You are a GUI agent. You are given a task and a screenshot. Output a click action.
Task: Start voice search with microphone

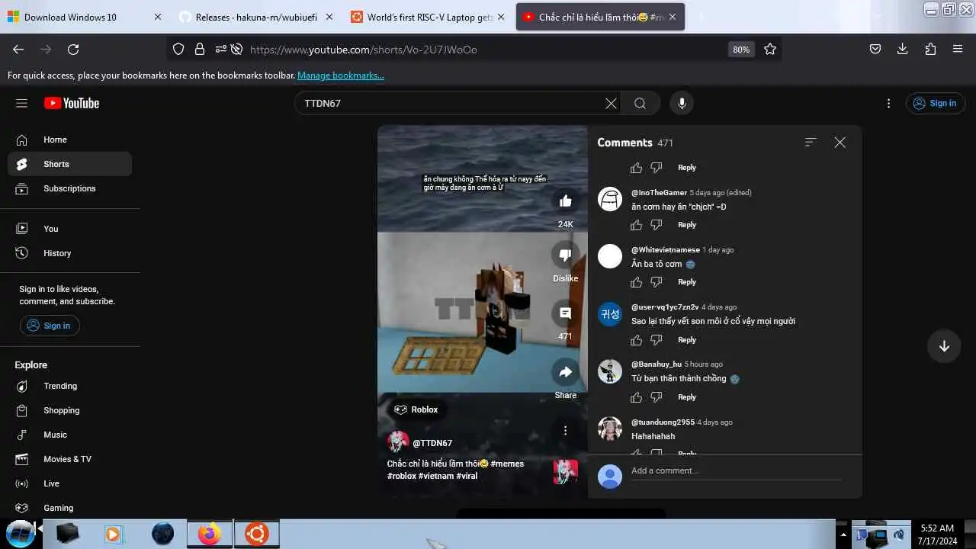click(682, 103)
